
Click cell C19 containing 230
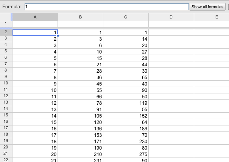coord(126,141)
